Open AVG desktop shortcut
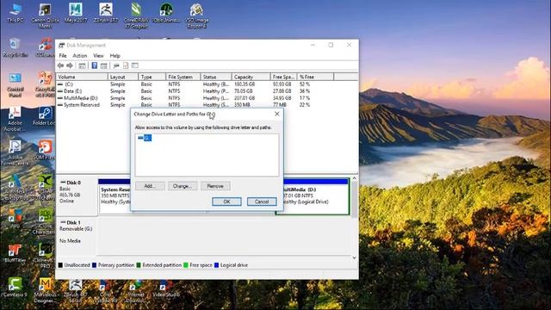Screen dimensions: 551x310 [x=15, y=218]
